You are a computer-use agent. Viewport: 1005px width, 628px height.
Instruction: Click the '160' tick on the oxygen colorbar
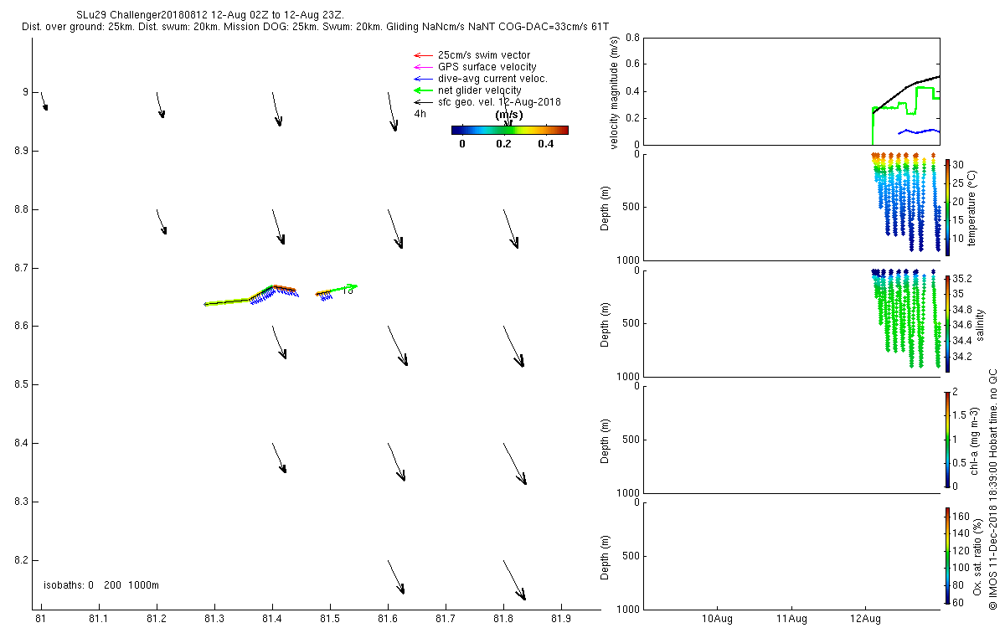[960, 517]
